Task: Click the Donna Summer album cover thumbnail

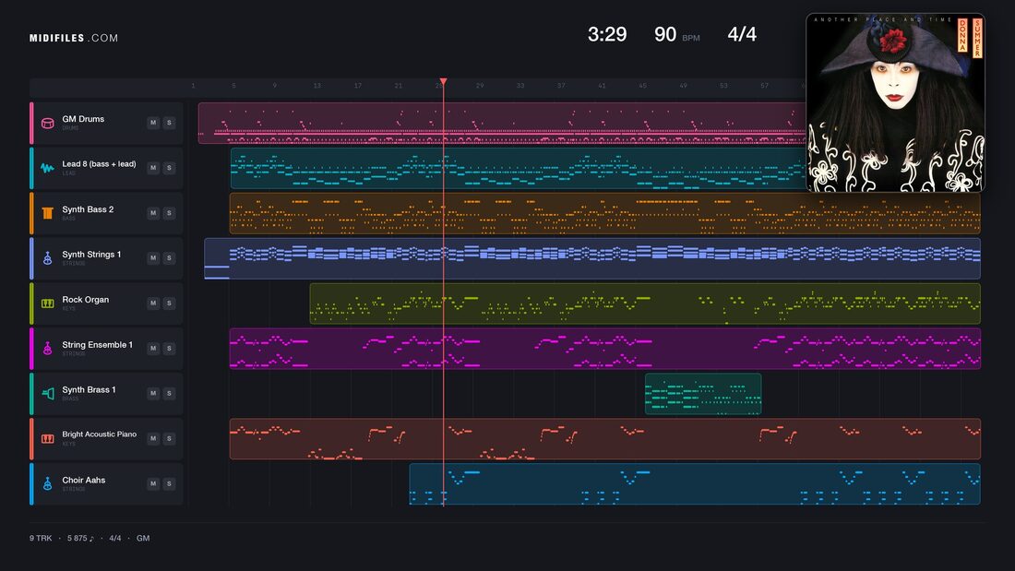Action: point(895,102)
